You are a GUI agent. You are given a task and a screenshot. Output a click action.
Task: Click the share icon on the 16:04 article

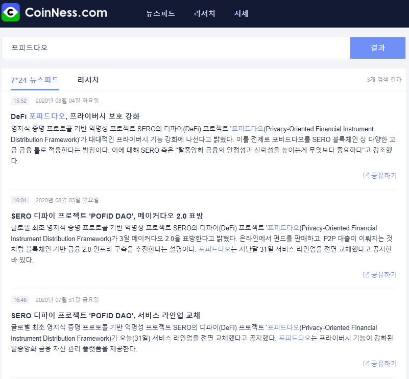(x=366, y=275)
